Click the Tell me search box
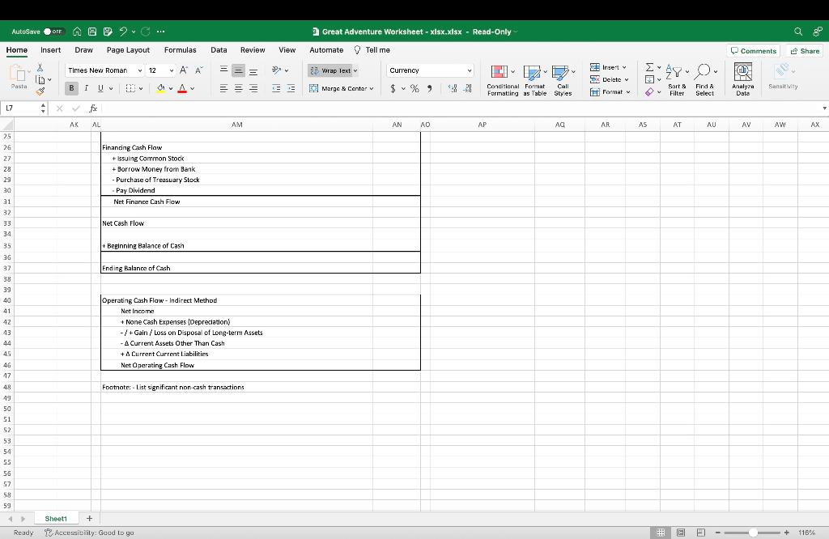This screenshot has height=539, width=829. click(x=372, y=50)
